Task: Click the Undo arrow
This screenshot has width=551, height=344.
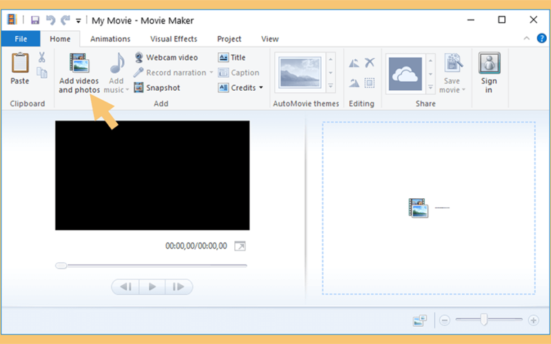Action: coord(50,21)
